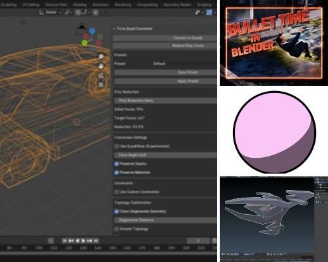Viewport: 328px width, 262px height.
Task: Open the snapping options dropdown
Action: click(x=86, y=12)
